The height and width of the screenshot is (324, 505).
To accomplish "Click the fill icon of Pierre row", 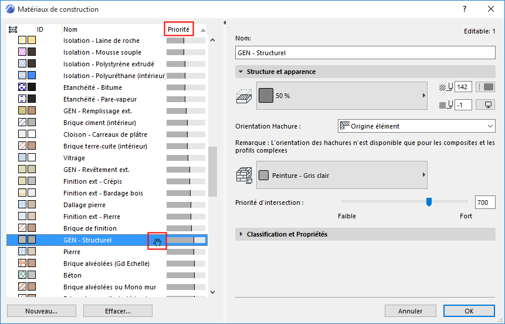I will click(x=22, y=251).
